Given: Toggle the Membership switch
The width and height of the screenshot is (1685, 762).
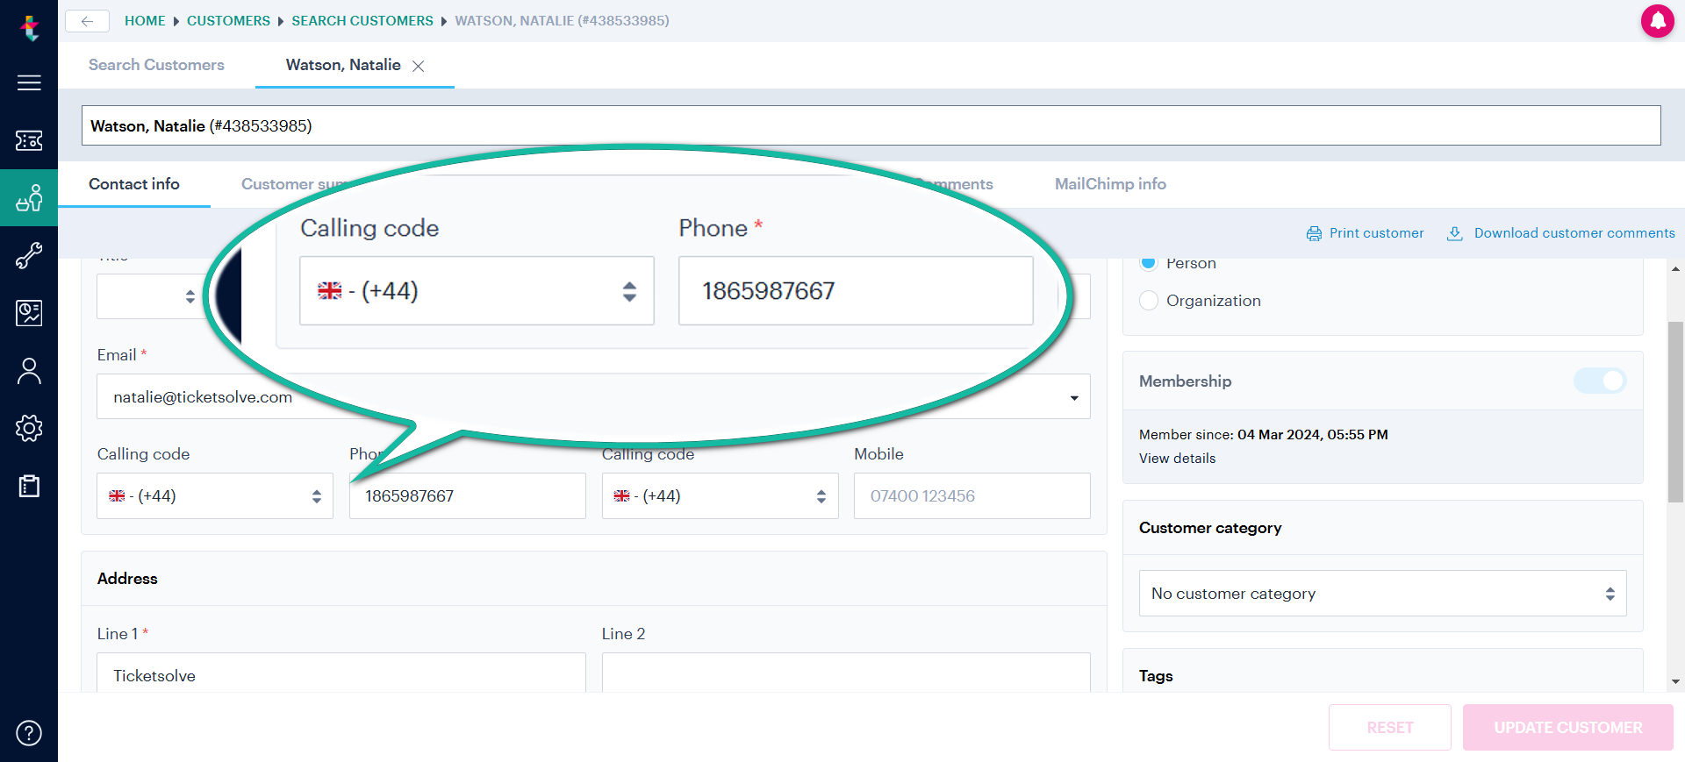Looking at the screenshot, I should click(1600, 381).
